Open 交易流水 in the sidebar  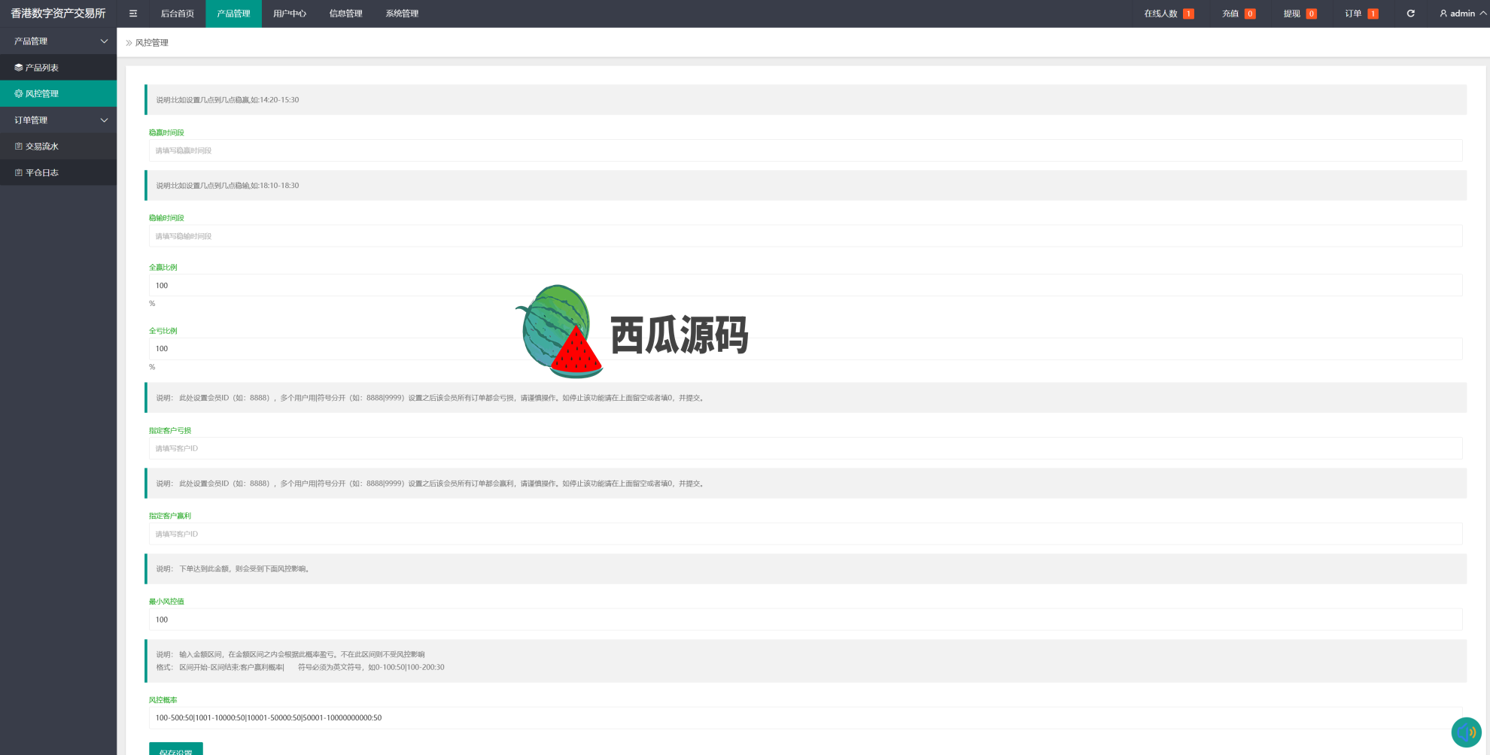coord(58,147)
